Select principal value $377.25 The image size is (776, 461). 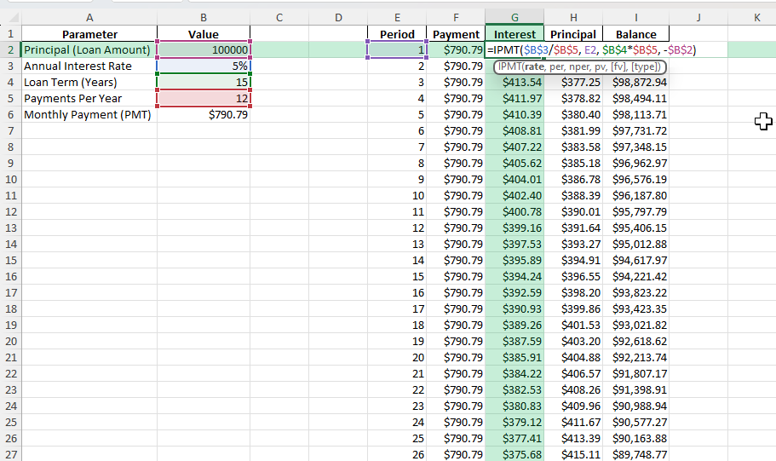click(573, 82)
